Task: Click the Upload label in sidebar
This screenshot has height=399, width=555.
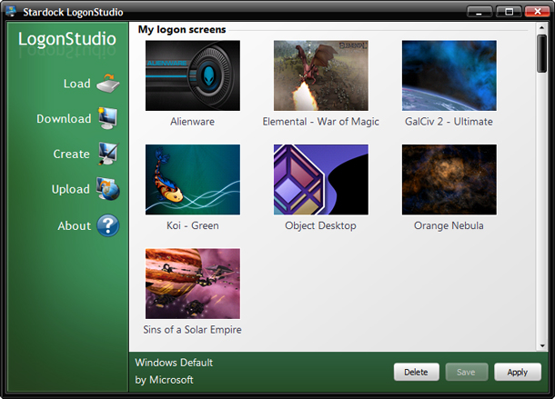Action: pyautogui.click(x=71, y=189)
